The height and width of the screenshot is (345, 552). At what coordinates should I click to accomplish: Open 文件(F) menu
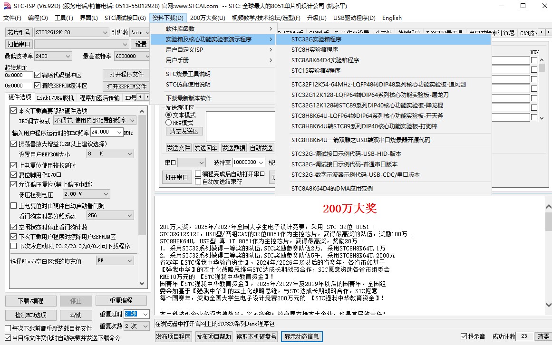point(12,18)
